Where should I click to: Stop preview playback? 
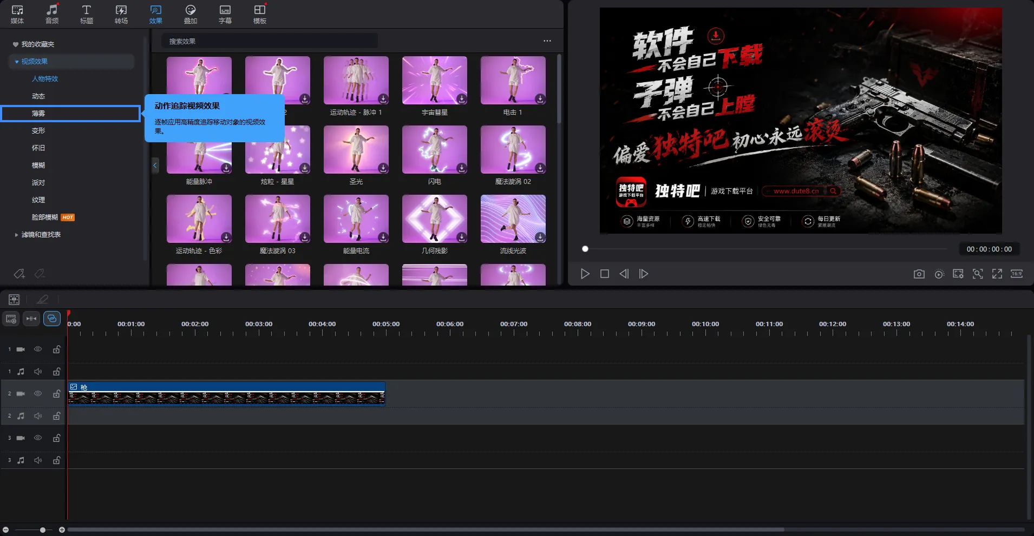[x=605, y=274]
